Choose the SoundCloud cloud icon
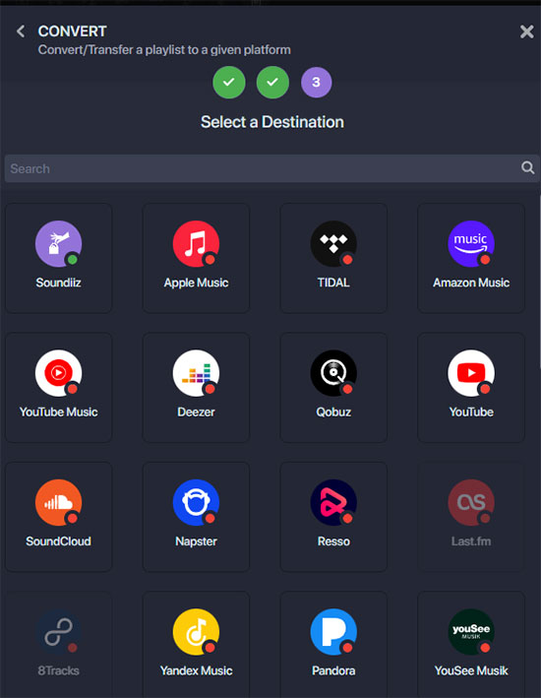 [x=58, y=502]
